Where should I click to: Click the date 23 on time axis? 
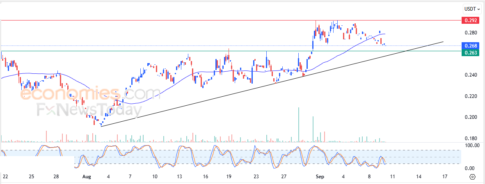click(256, 177)
